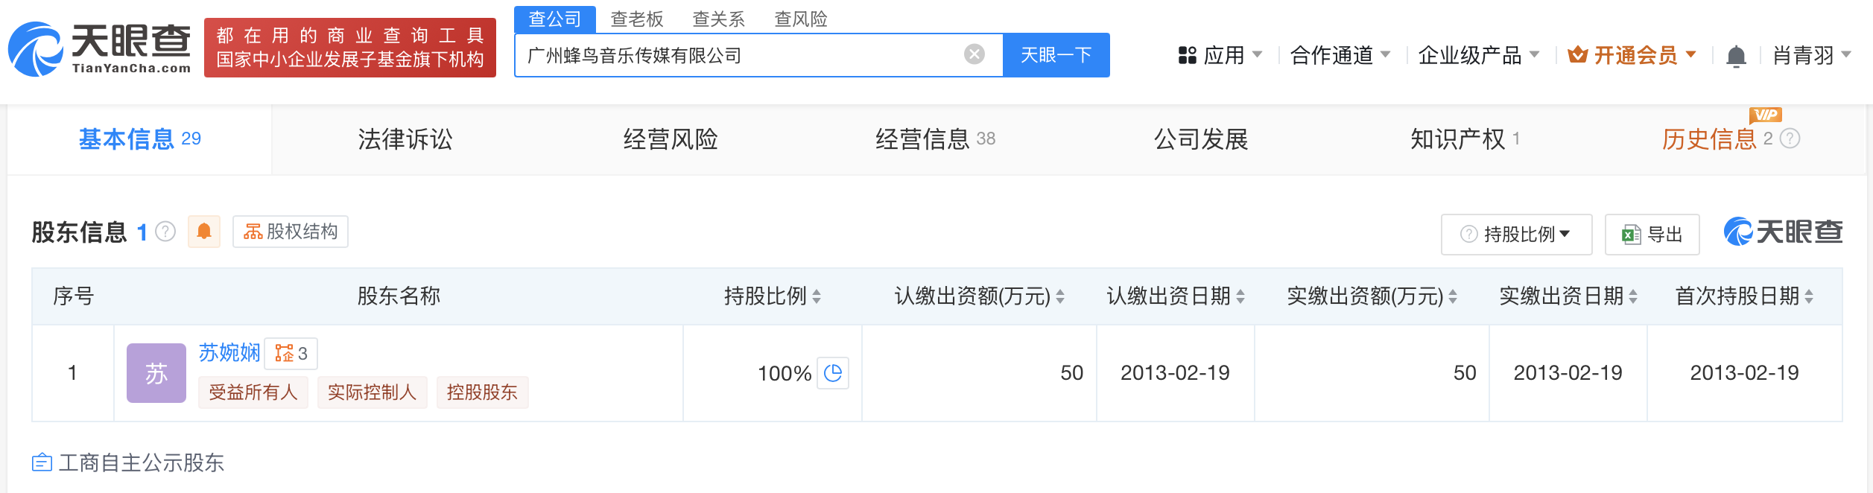Click the 应用 grid icon
Screen dimensions: 1873x493
[x=1187, y=55]
